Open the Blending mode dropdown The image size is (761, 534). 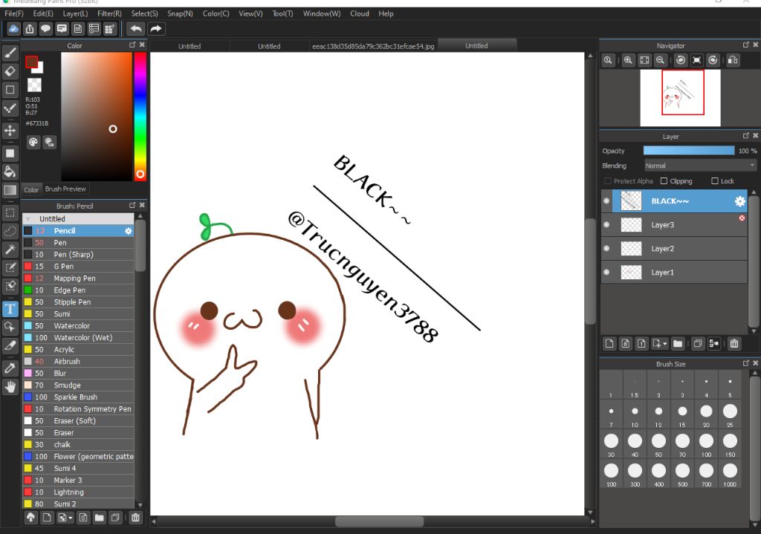coord(700,166)
